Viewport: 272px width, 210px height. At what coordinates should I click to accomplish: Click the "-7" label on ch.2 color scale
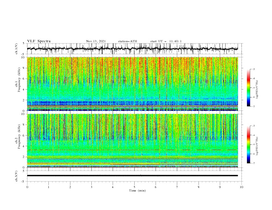click(253, 163)
